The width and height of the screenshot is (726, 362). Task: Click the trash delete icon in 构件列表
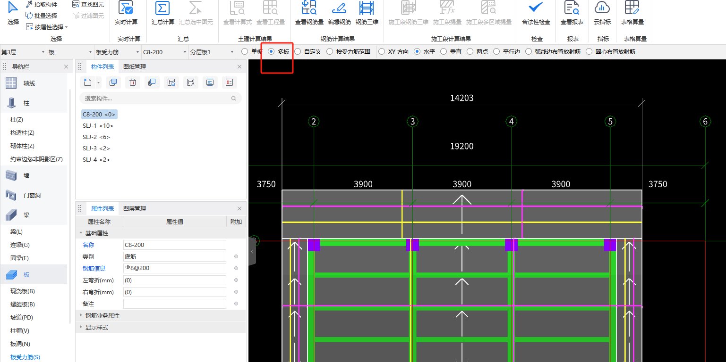click(133, 82)
